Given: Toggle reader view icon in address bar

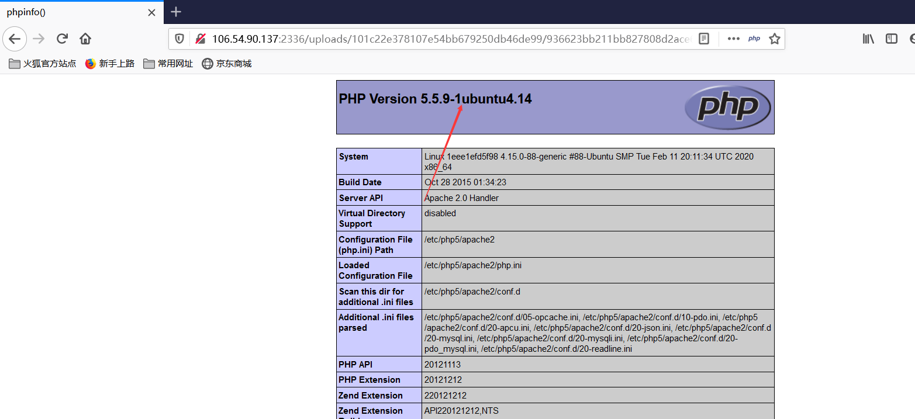Looking at the screenshot, I should pos(704,39).
